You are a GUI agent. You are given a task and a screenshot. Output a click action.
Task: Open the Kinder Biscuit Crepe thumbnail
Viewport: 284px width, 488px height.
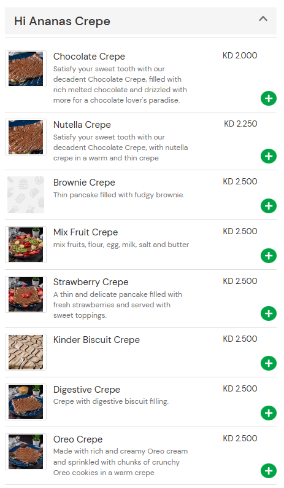[x=26, y=352]
